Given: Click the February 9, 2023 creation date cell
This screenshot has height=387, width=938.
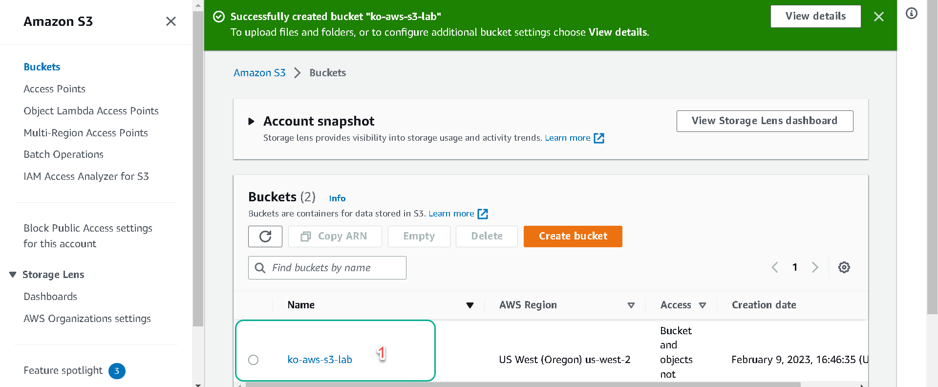Looking at the screenshot, I should (x=800, y=360).
